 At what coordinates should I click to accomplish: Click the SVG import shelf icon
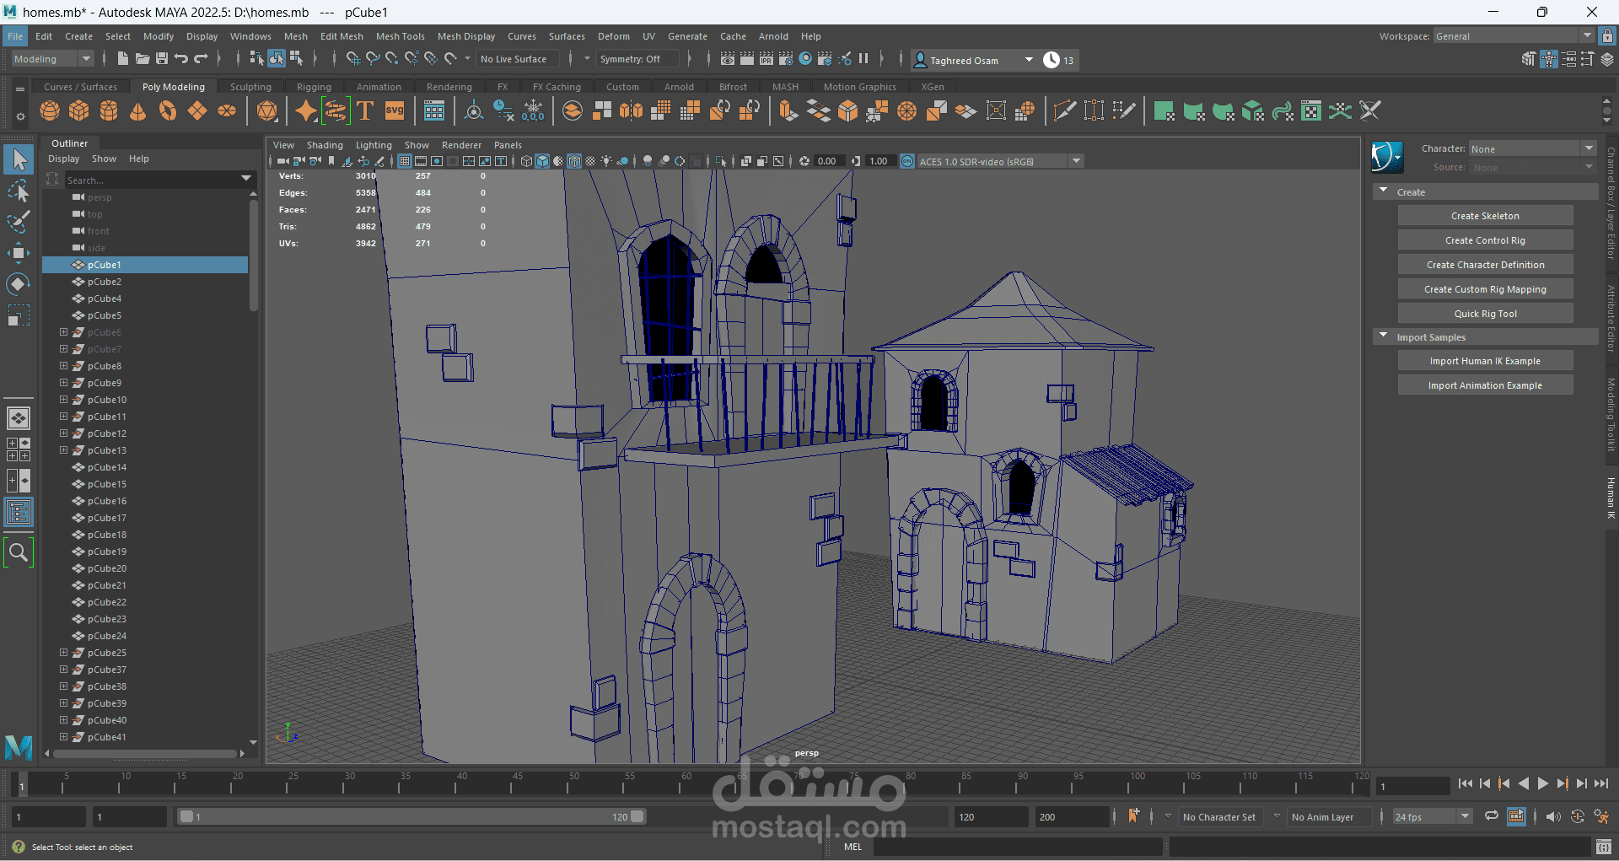coord(395,111)
